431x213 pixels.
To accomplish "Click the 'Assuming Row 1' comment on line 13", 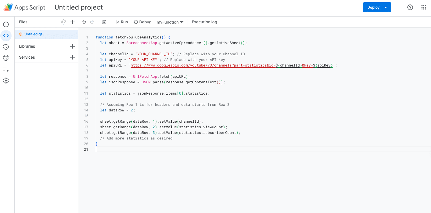I will point(165,105).
